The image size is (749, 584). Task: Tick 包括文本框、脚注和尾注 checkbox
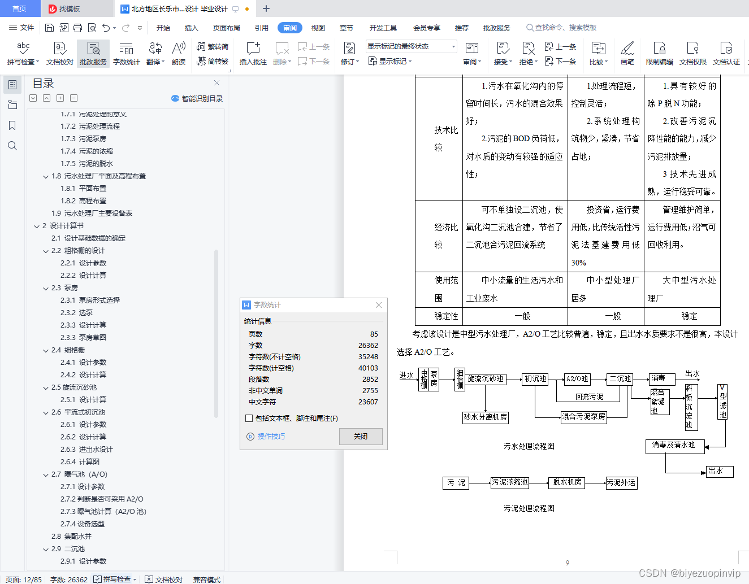pyautogui.click(x=249, y=419)
